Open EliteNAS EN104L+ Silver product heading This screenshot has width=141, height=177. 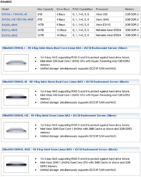pyautogui.click(x=65, y=48)
